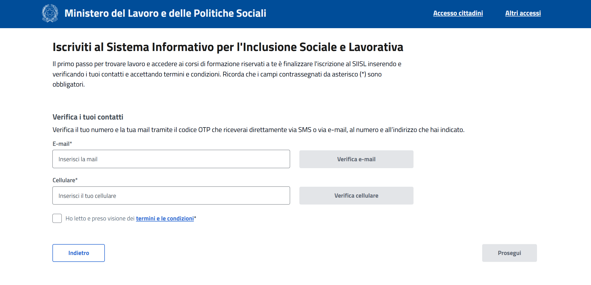Open the Altri accessi menu link
Viewport: 591px width, 285px height.
[523, 13]
